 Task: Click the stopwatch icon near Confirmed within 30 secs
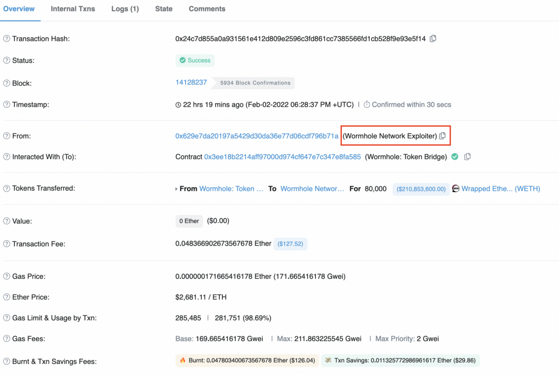pos(367,105)
